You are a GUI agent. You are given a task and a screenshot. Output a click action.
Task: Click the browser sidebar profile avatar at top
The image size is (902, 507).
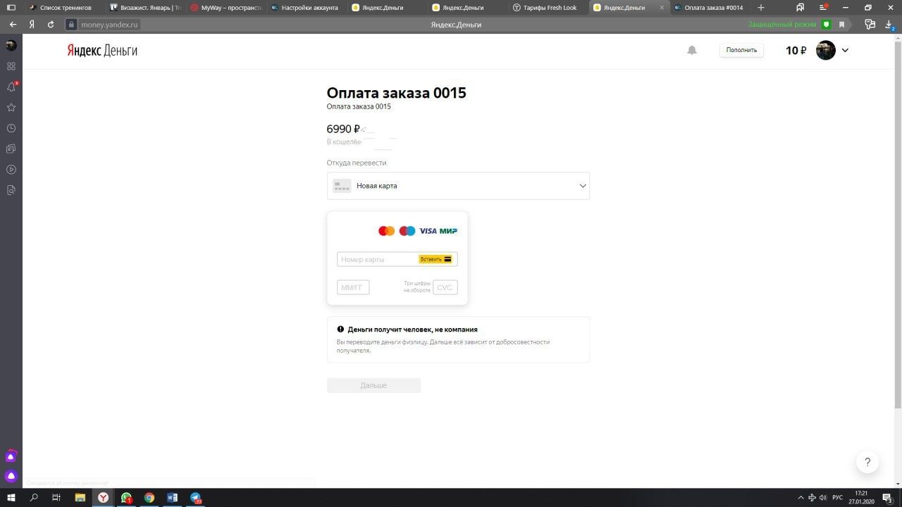pyautogui.click(x=11, y=45)
